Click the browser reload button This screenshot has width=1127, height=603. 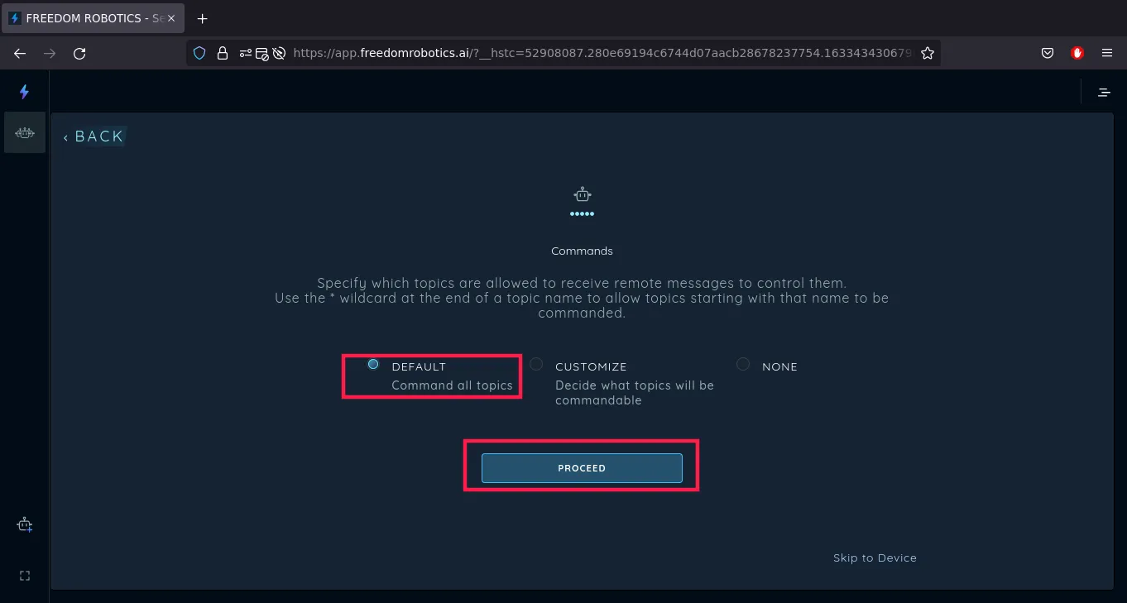[79, 53]
